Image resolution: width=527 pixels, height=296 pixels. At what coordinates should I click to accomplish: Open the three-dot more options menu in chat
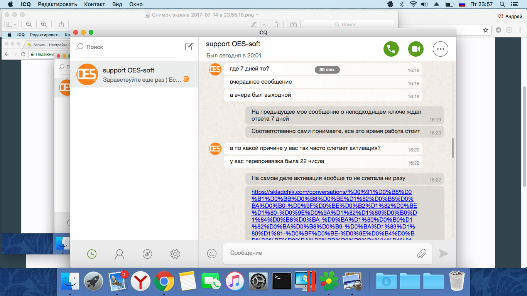pyautogui.click(x=441, y=49)
